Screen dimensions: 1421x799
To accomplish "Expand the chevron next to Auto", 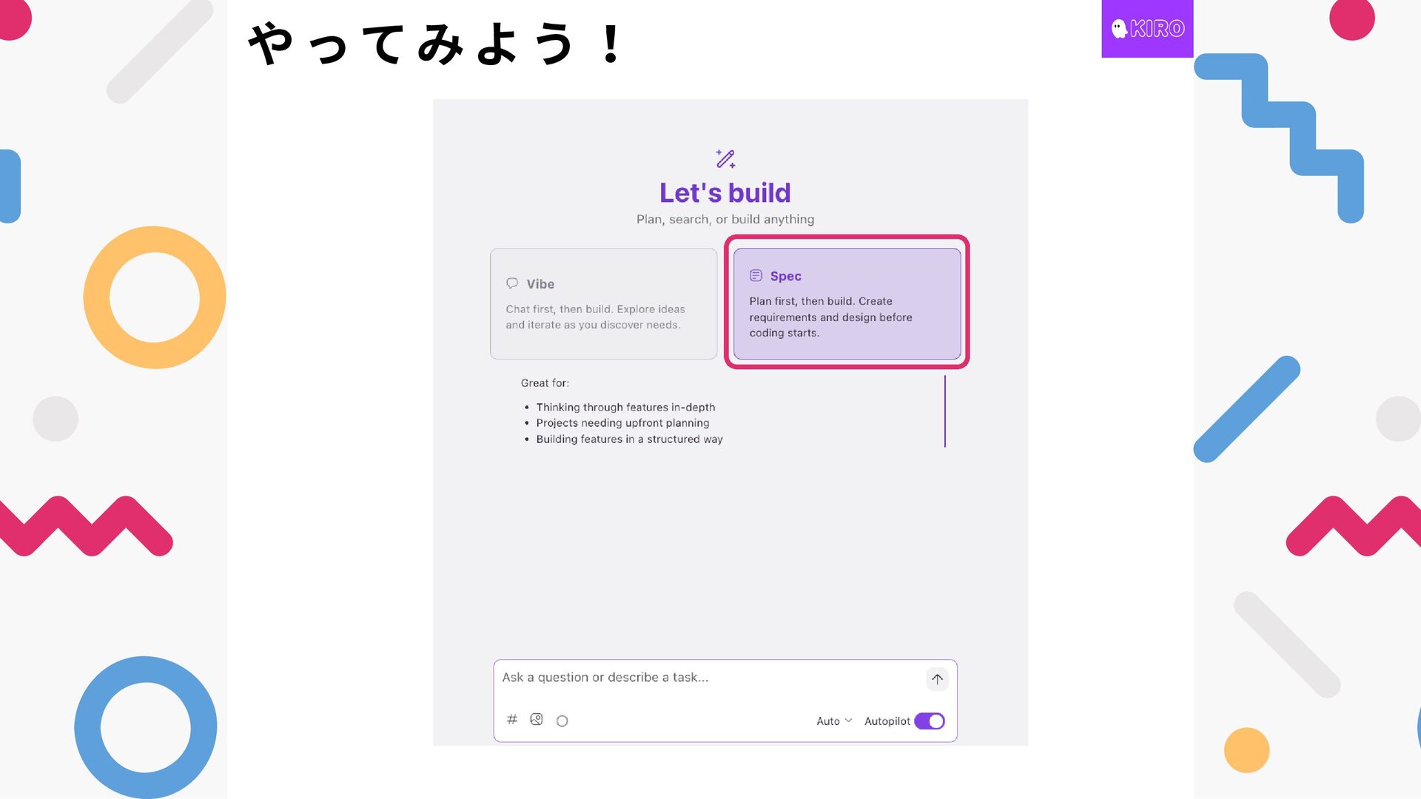I will coord(849,721).
